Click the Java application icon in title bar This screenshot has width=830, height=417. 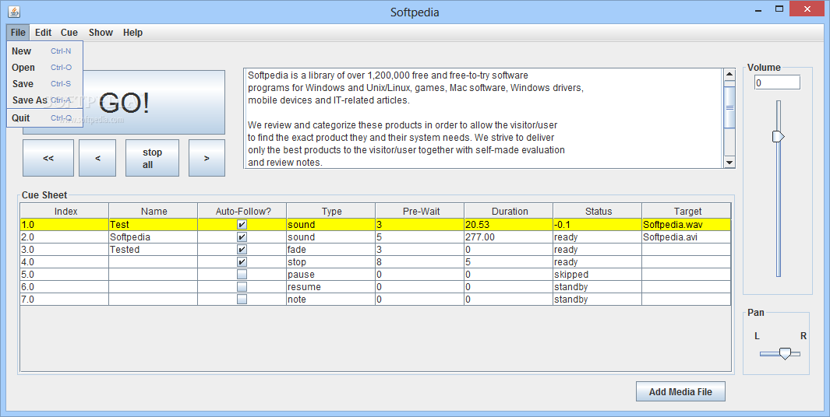click(14, 11)
